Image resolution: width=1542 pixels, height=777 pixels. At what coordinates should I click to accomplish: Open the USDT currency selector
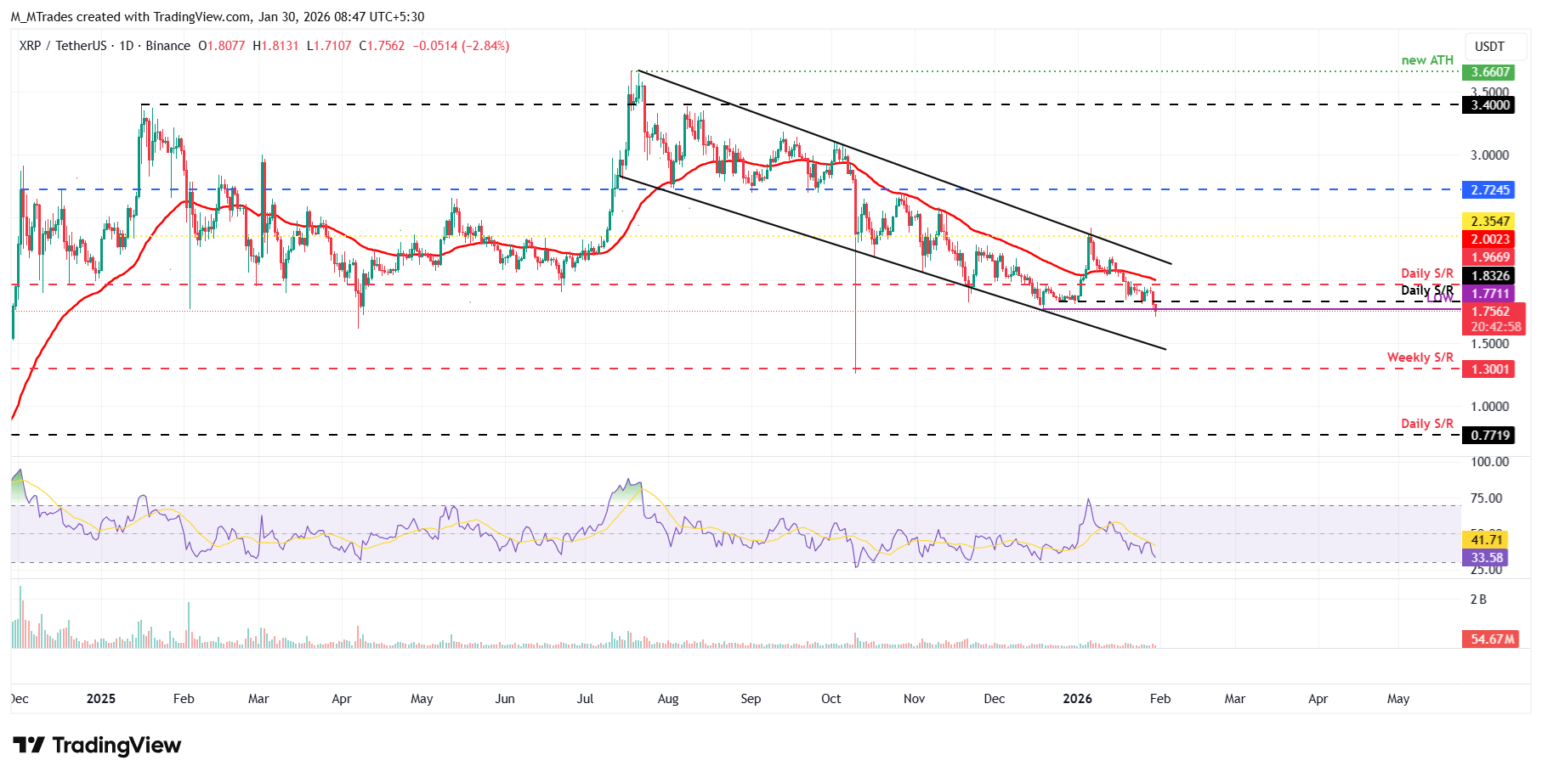tap(1488, 47)
